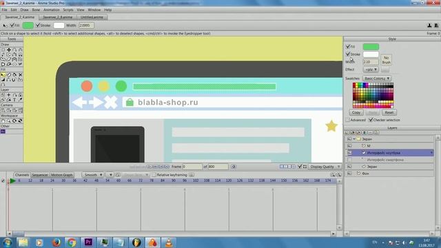
Task: Open small dropdown arrow next to Smooth
Action: (111, 175)
